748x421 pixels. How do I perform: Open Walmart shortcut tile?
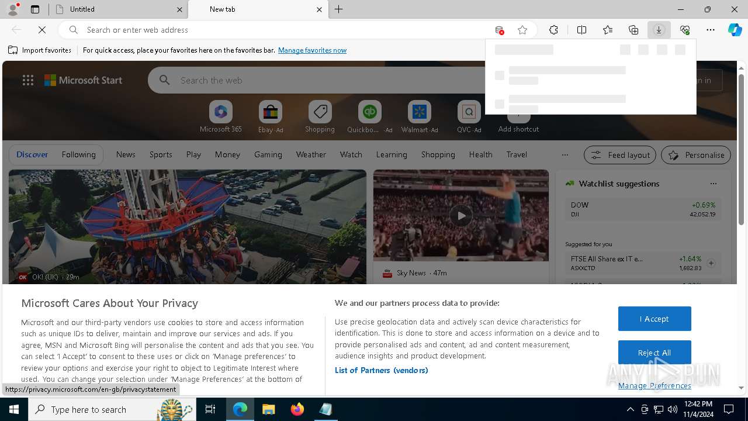(x=420, y=117)
